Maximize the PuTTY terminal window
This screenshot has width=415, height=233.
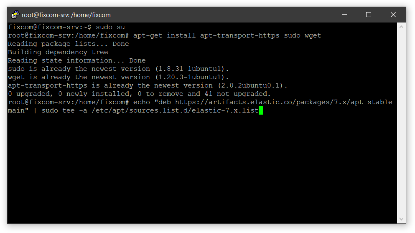click(x=369, y=15)
